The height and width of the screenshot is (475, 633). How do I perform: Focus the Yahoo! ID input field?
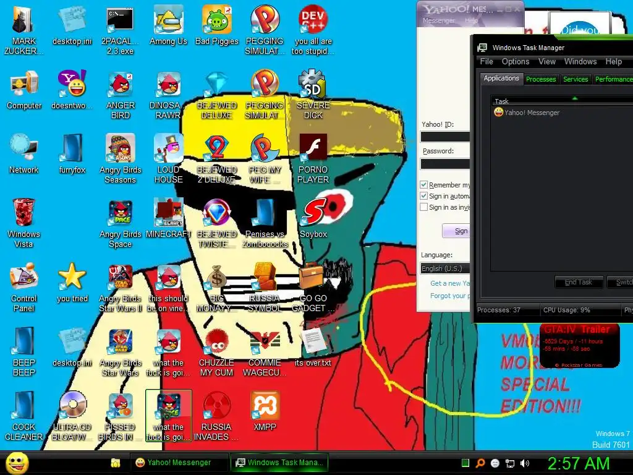pyautogui.click(x=445, y=137)
